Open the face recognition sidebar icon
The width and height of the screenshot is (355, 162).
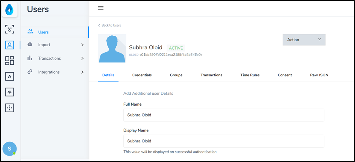pyautogui.click(x=9, y=29)
